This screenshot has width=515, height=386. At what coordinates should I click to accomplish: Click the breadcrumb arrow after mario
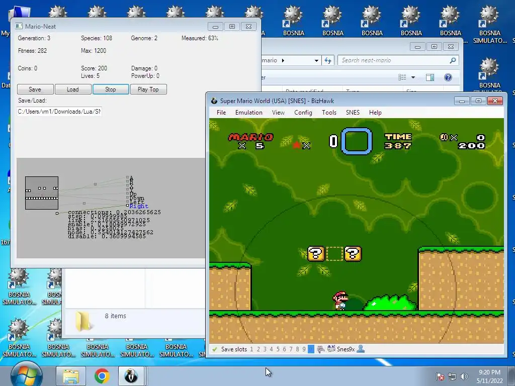[x=283, y=60]
